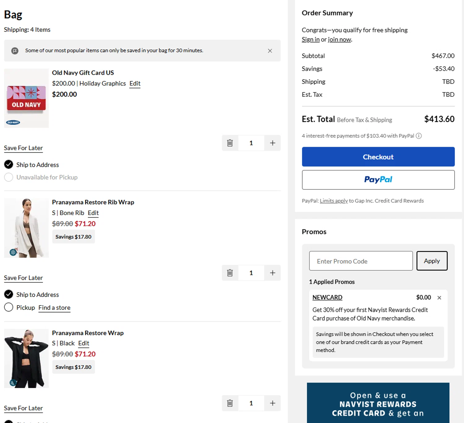
Task: Increase quantity of black Pranayama Restore Wrap
Action: click(272, 403)
